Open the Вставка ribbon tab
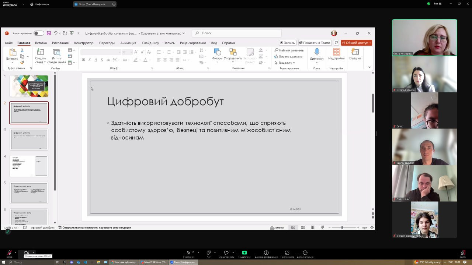The width and height of the screenshot is (472, 265). coord(41,43)
